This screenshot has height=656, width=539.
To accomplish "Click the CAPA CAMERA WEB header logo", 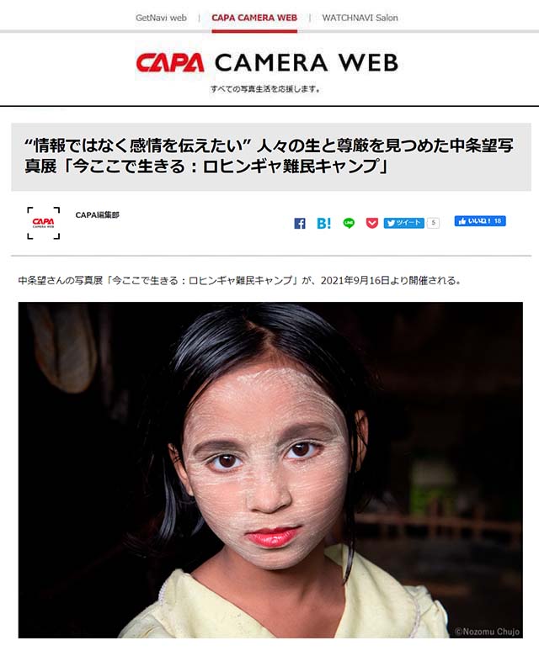I will click(267, 63).
